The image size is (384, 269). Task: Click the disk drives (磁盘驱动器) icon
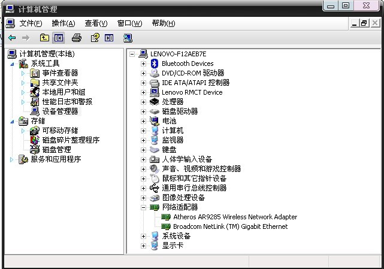[x=155, y=111]
